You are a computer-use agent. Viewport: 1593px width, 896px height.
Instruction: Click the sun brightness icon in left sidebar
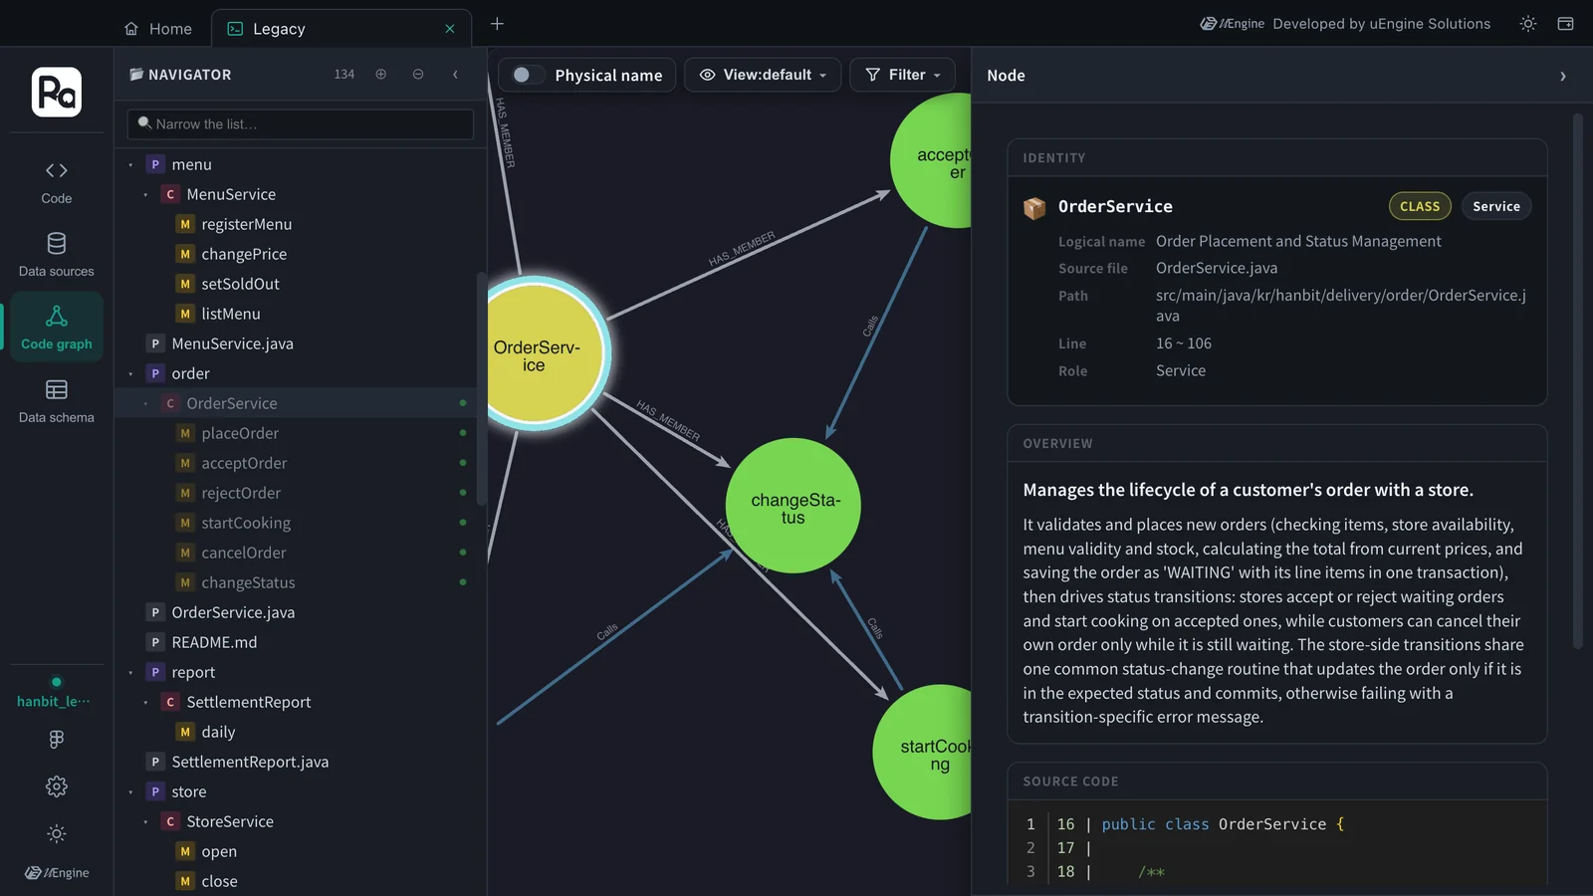(x=57, y=833)
